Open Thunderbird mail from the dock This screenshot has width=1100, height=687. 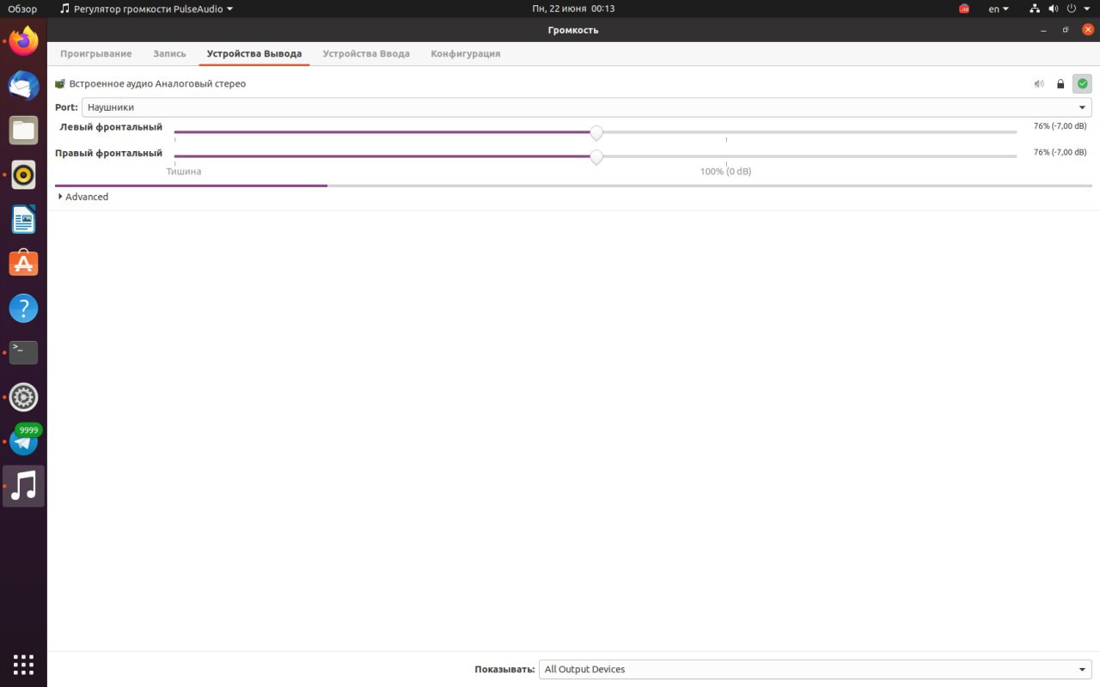(23, 85)
